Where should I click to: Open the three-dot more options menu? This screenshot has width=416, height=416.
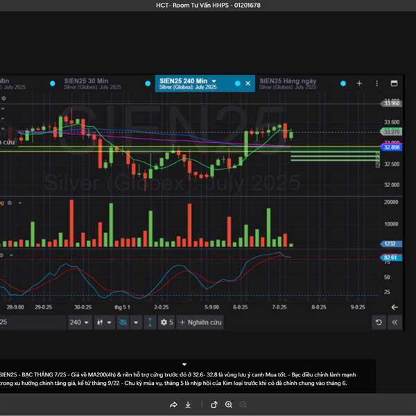click(376, 84)
